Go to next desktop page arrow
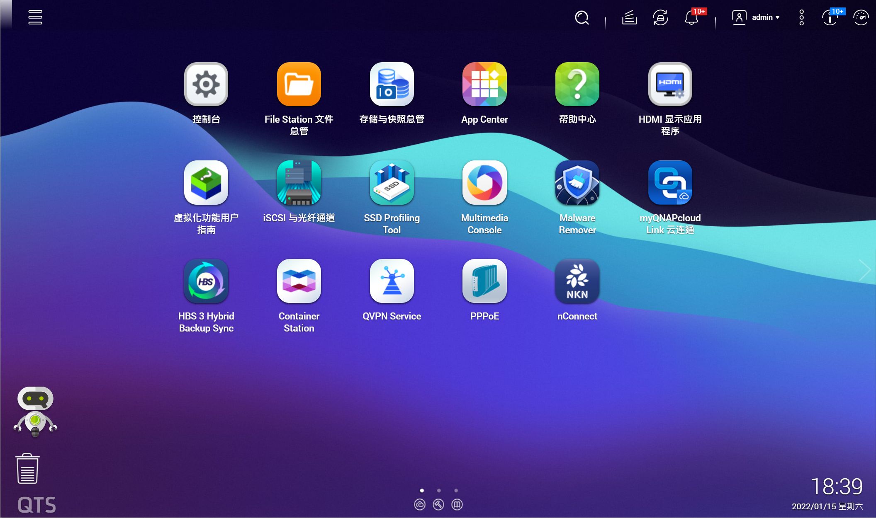 (x=864, y=271)
